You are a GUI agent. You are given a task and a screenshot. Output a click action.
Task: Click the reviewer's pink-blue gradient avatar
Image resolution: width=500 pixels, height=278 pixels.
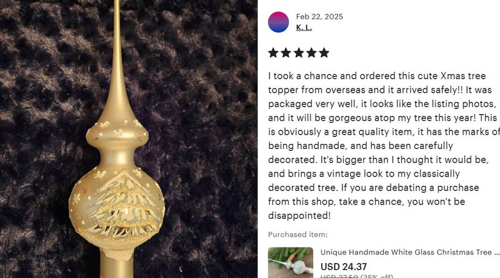tap(278, 22)
